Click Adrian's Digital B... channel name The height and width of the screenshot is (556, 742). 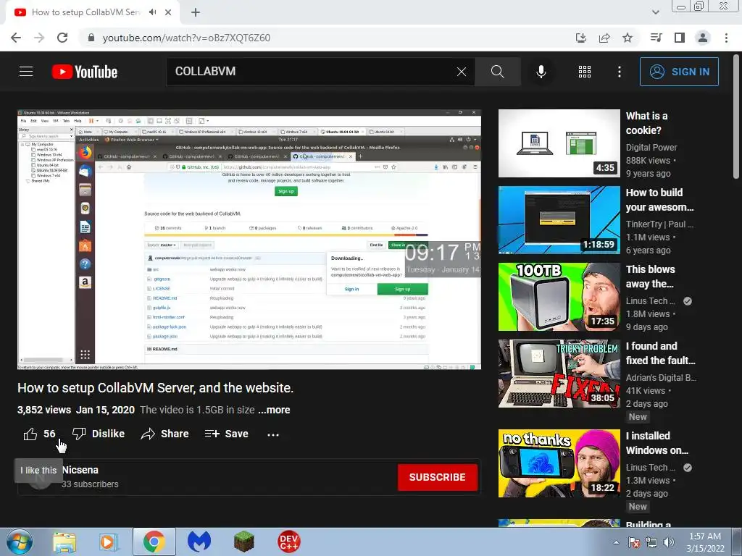coord(661,378)
